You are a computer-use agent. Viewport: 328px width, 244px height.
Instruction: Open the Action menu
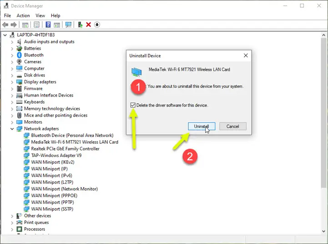tap(23, 15)
